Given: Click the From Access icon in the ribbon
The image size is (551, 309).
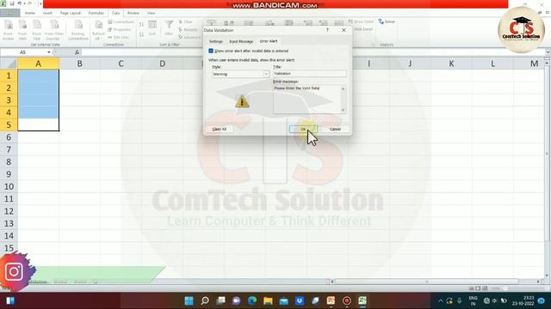Looking at the screenshot, I should point(8,30).
